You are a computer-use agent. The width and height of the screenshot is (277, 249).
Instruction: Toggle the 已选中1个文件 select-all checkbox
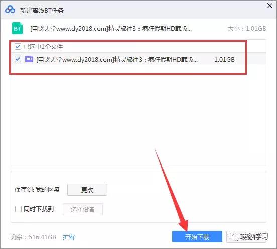pyautogui.click(x=18, y=47)
